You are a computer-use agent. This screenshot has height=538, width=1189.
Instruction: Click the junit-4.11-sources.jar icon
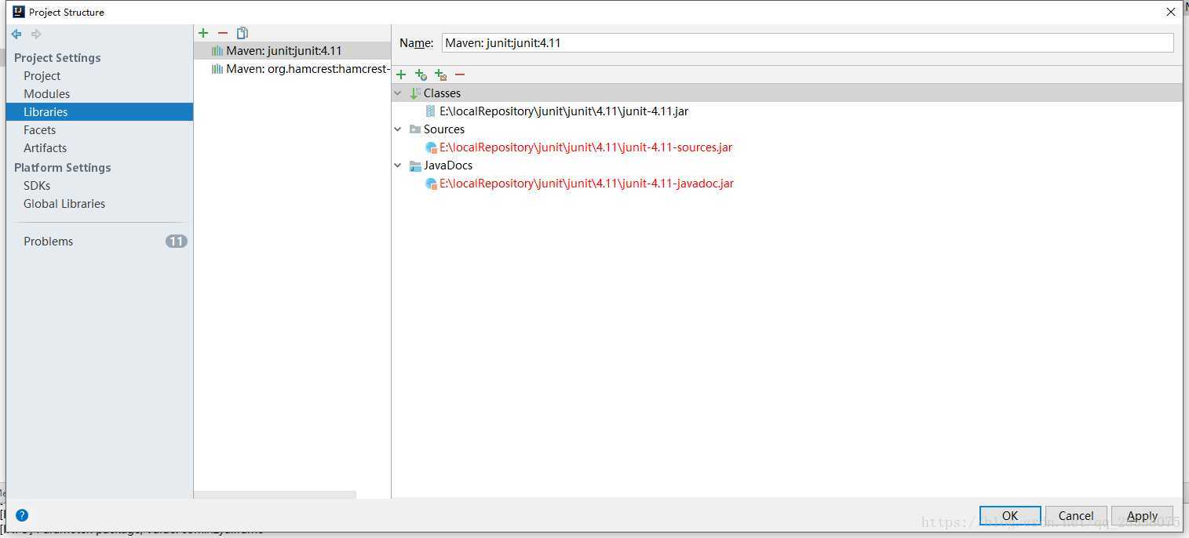(x=431, y=147)
